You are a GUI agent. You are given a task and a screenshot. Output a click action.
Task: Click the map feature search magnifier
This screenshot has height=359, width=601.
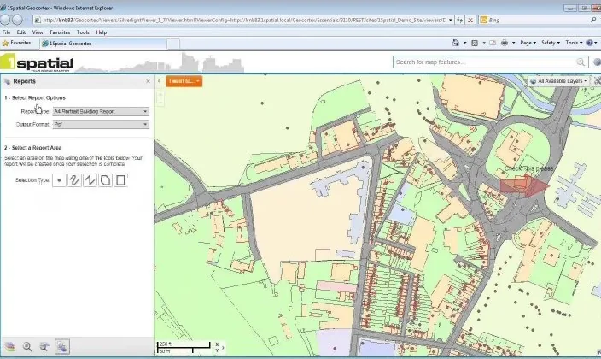click(x=581, y=62)
